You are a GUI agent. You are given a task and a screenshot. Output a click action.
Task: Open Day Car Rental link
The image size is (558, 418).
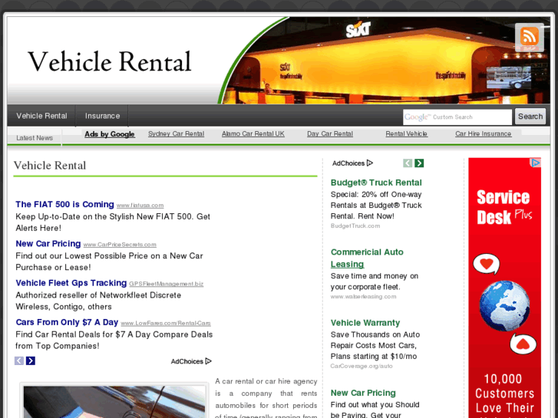tap(330, 133)
